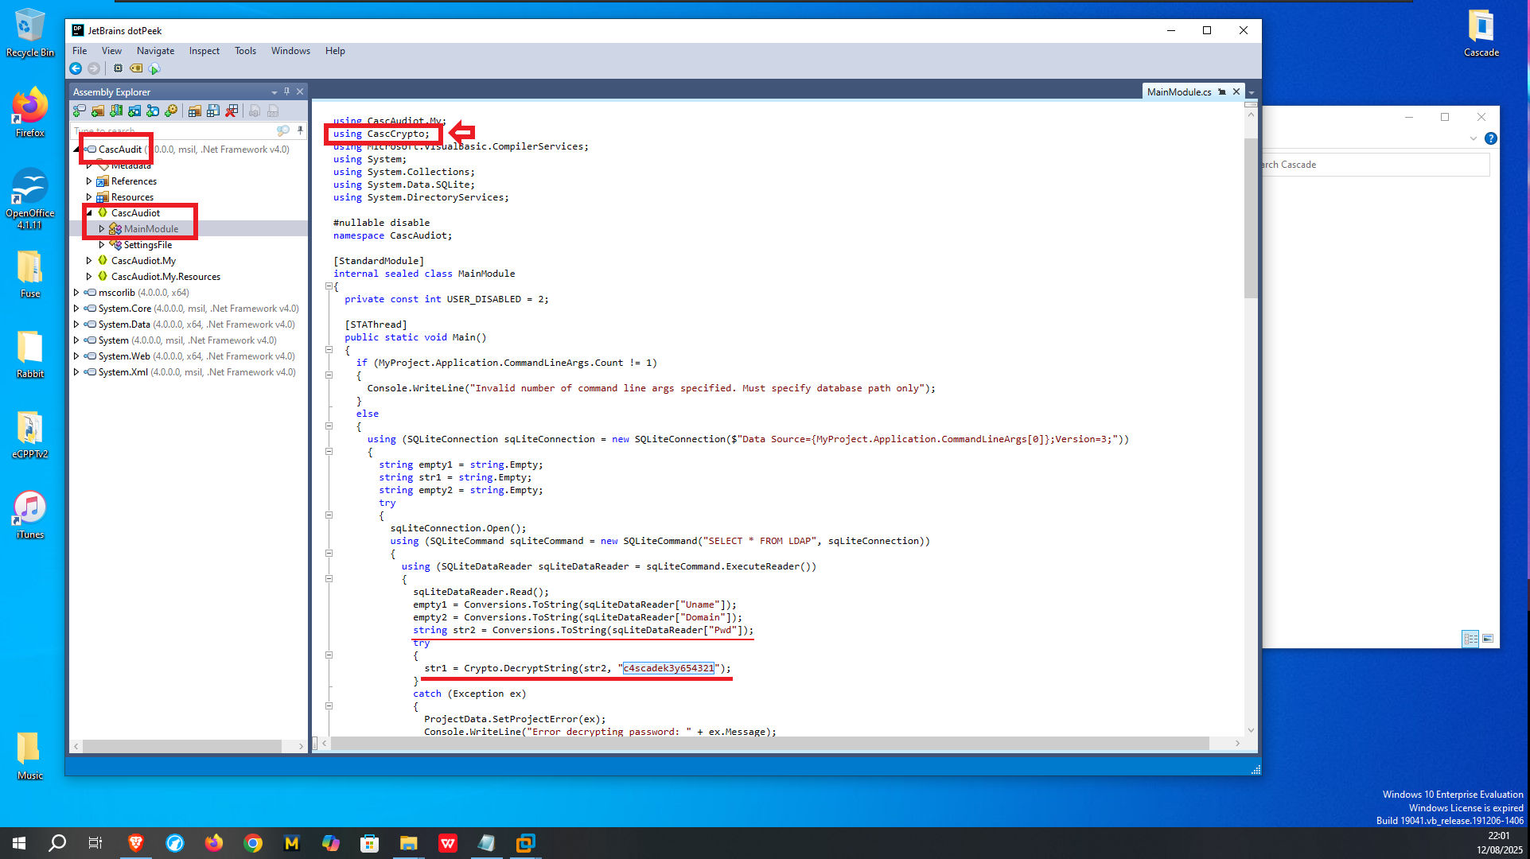Viewport: 1530px width, 859px height.
Task: Click Explore Folder add icon
Action: pyautogui.click(x=98, y=111)
